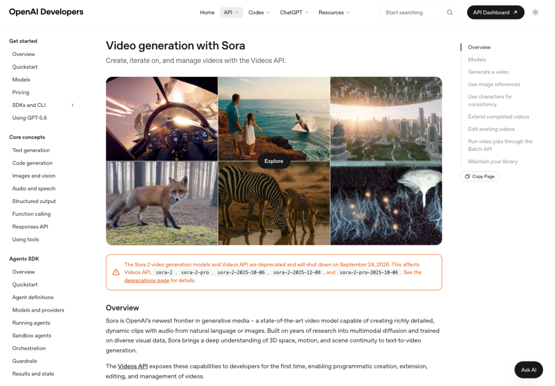This screenshot has height=386, width=555.
Task: Jump to Maintain your library section
Action: point(493,161)
